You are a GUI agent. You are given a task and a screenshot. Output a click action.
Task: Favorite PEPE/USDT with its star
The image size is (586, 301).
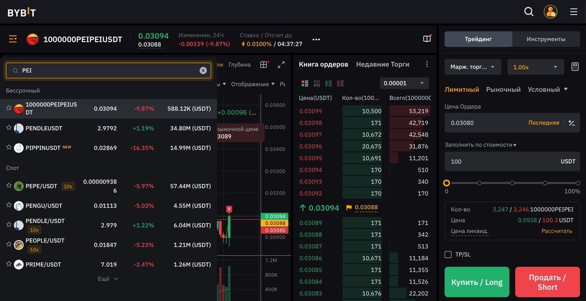9,185
